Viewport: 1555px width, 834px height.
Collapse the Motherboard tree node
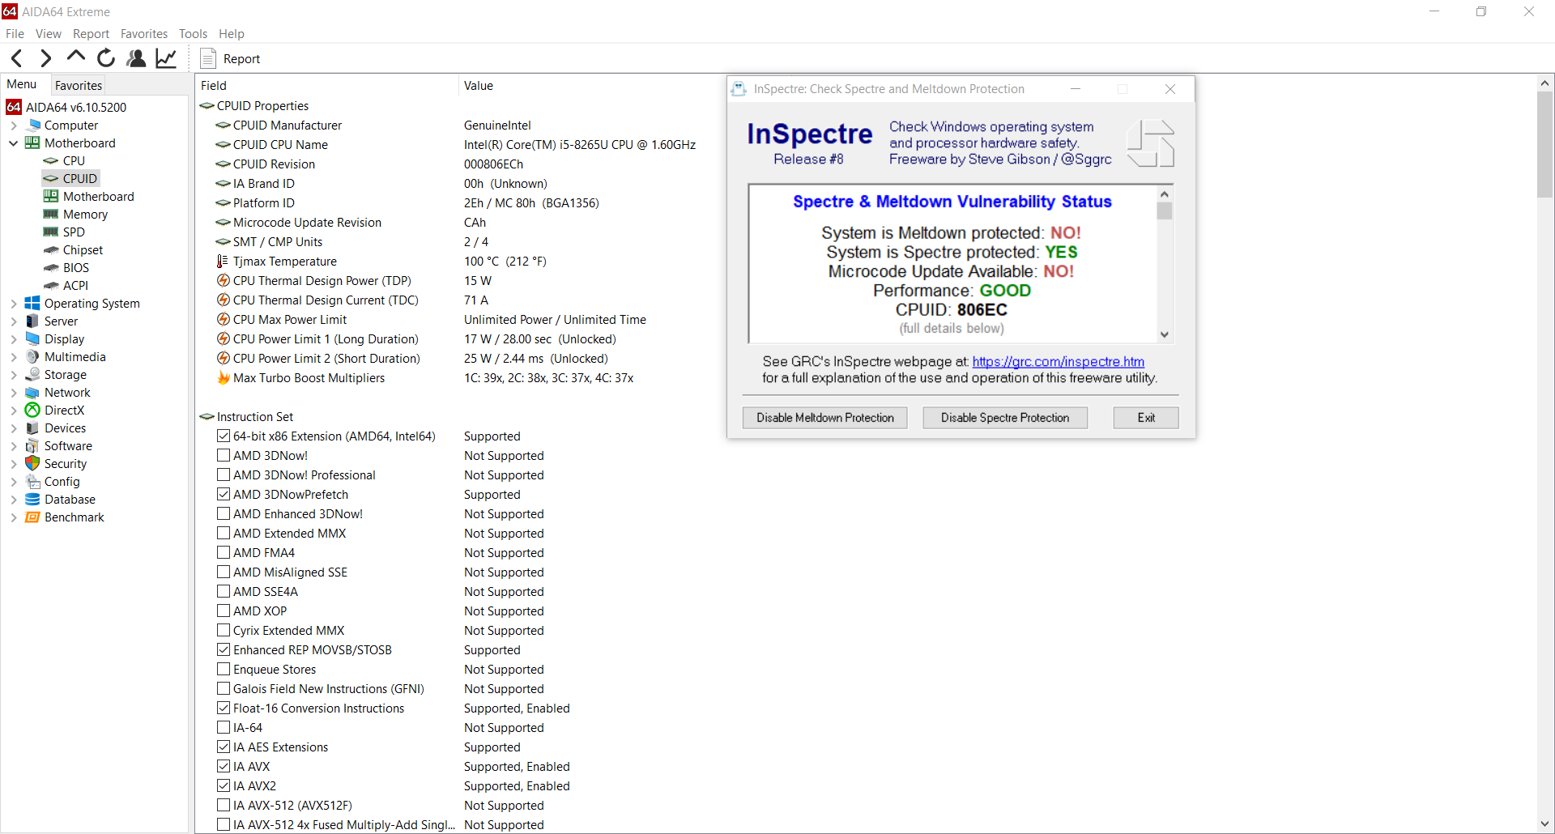pos(13,143)
